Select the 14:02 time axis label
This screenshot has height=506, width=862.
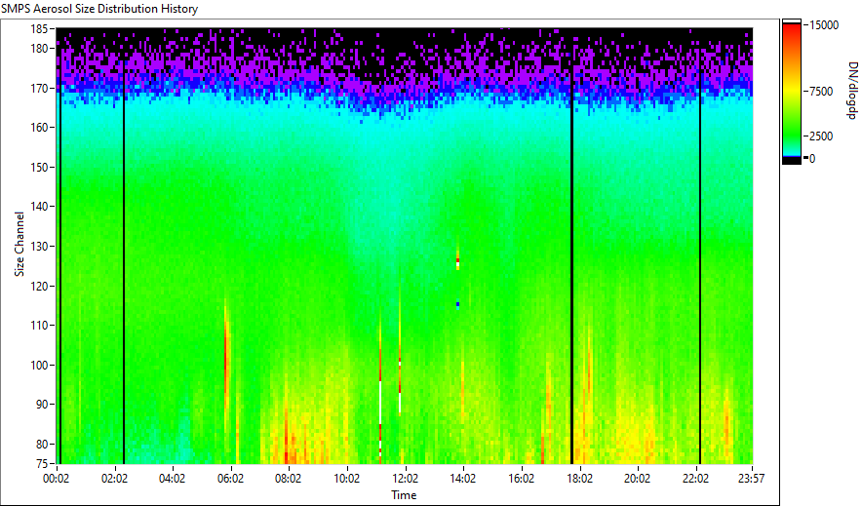click(463, 479)
